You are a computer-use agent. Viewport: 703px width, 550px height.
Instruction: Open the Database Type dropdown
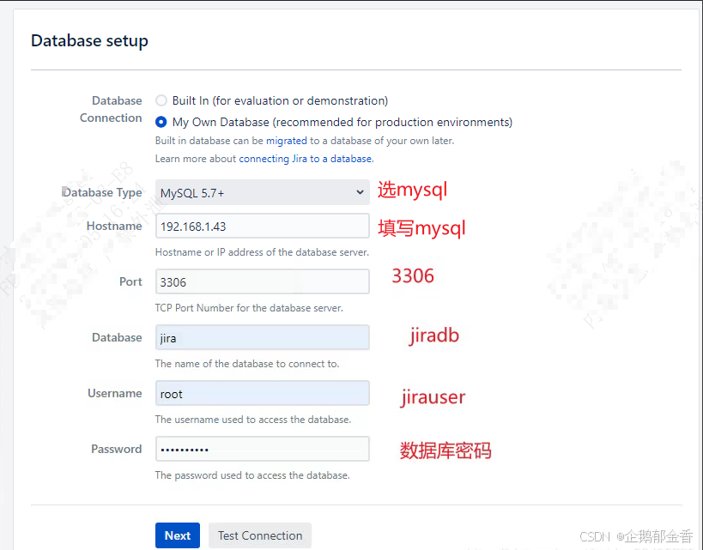click(263, 192)
